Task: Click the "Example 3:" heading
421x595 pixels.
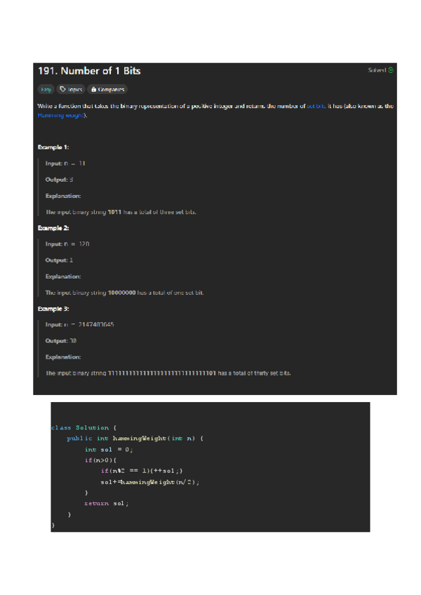Action: tap(53, 309)
